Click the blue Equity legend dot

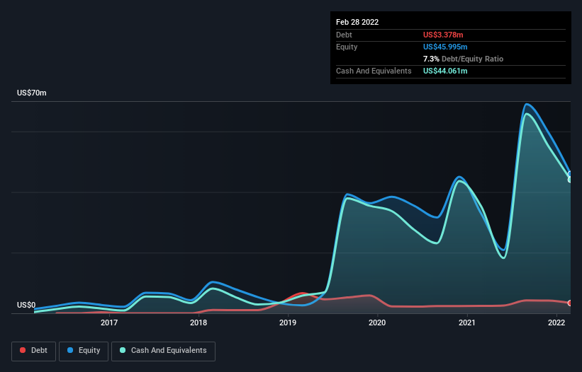(70, 350)
